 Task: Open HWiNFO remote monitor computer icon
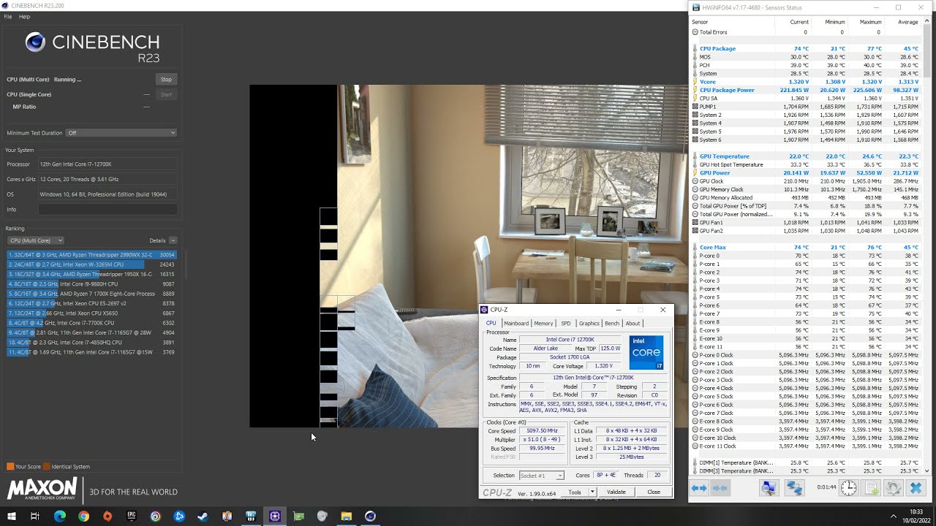(769, 488)
